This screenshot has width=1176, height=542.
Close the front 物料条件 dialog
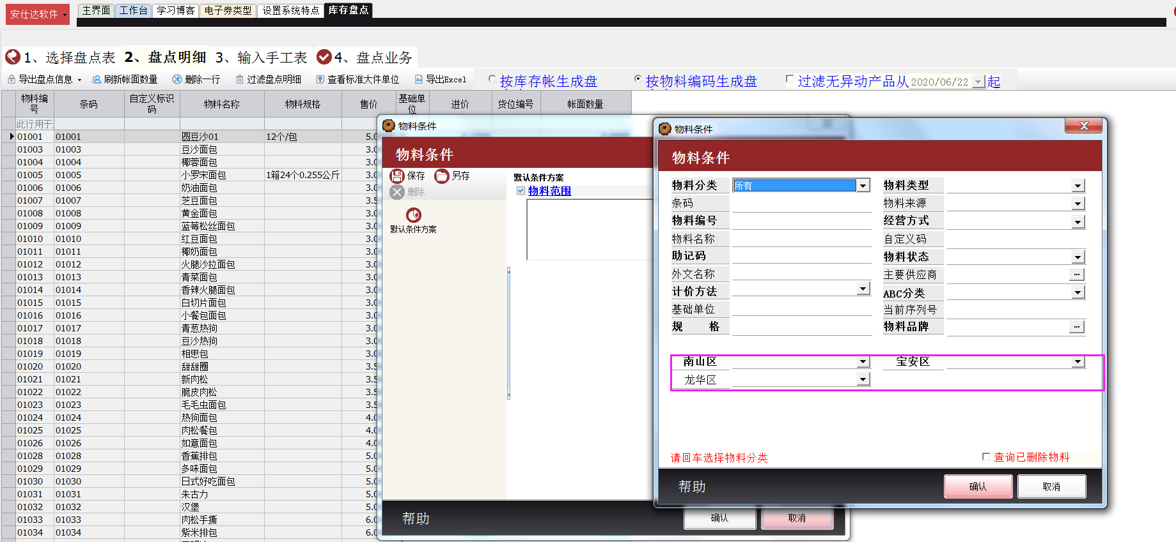[x=1083, y=126]
